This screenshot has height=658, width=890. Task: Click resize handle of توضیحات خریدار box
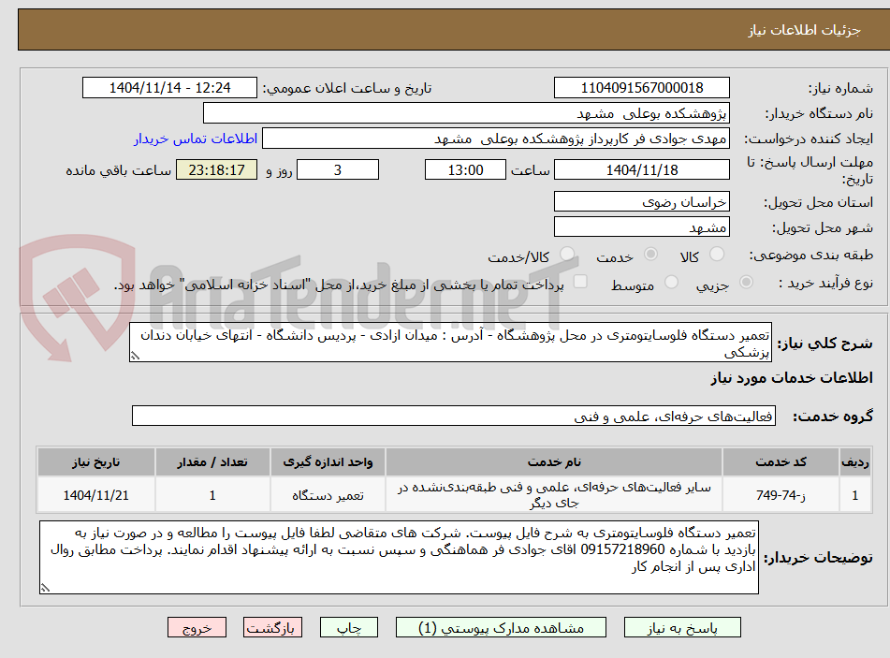pos(45,588)
